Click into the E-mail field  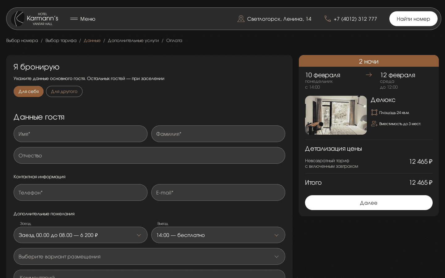point(218,192)
